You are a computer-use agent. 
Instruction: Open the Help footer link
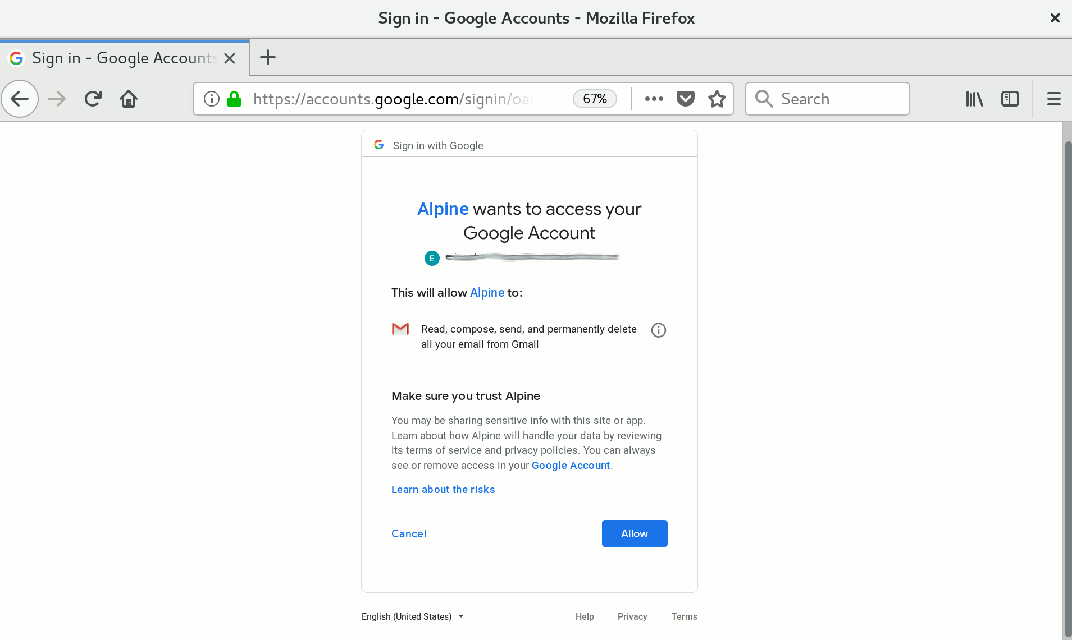click(585, 616)
